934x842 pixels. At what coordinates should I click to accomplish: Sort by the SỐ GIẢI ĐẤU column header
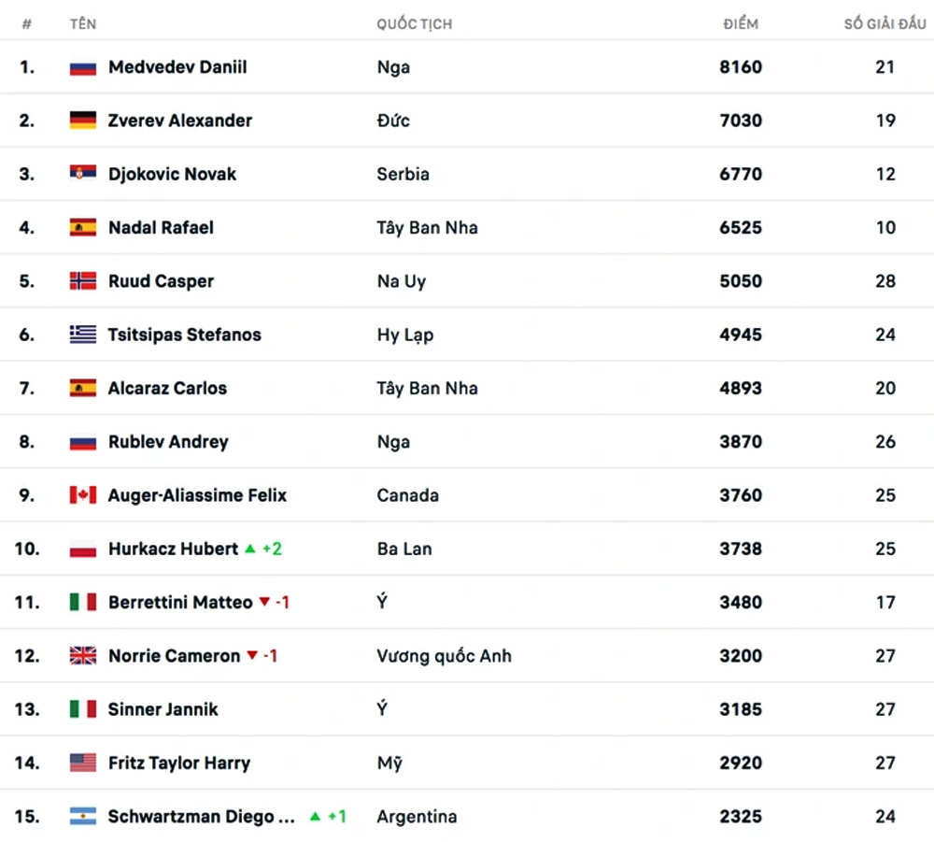(885, 24)
